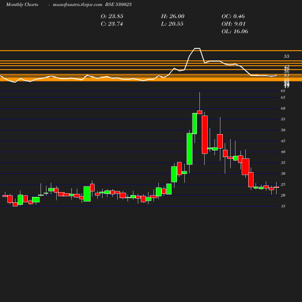Image resolution: width=302 pixels, height=302 pixels.
Task: Click the 30 price axis label
Action: click(x=283, y=173)
